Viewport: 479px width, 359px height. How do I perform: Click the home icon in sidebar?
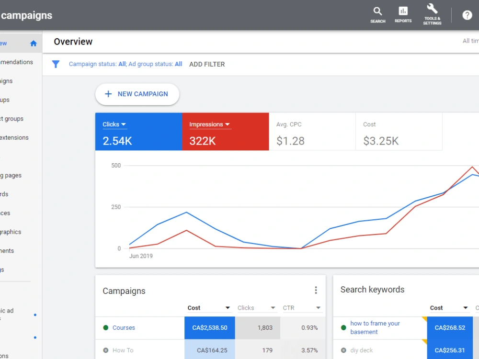34,44
